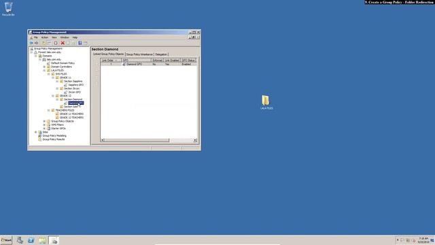
Task: Switch to the Delegation tab
Action: click(x=161, y=54)
